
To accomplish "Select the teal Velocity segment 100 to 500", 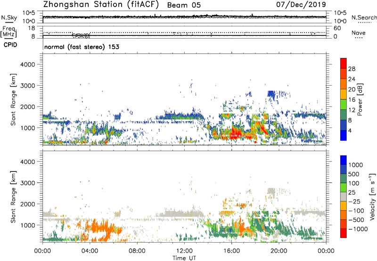I will (x=344, y=179).
